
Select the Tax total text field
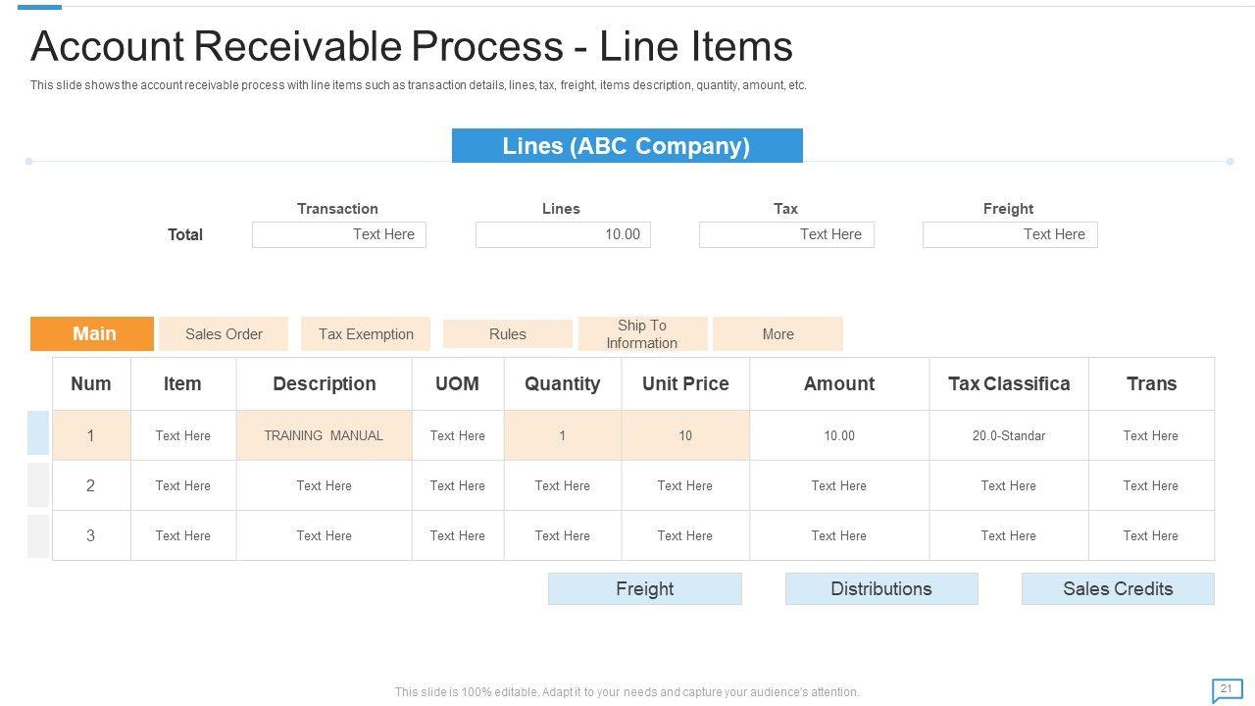tap(786, 234)
